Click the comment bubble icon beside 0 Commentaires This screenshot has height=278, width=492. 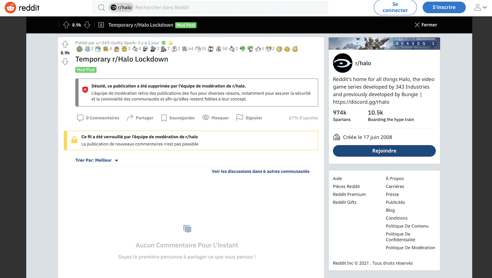[x=80, y=118]
